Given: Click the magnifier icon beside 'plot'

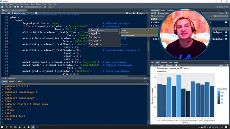Looking at the screenshot, I should [x=226, y=25].
